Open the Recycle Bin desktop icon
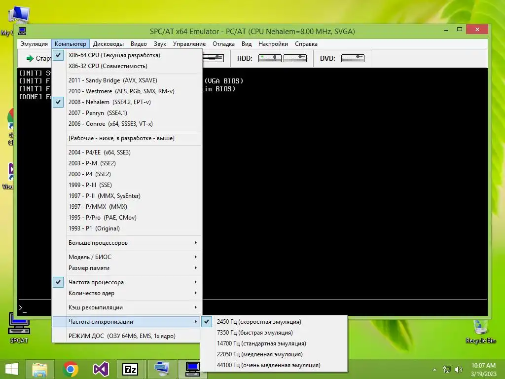 click(480, 331)
